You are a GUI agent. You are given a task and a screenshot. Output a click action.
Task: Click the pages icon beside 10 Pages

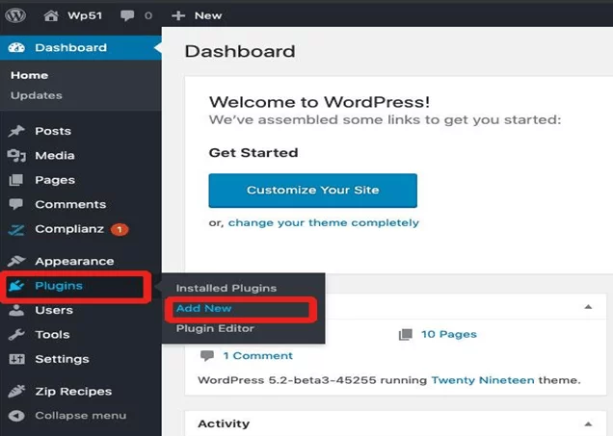tap(406, 335)
